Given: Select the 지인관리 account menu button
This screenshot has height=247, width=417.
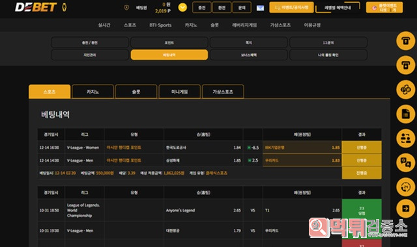Looking at the screenshot, I should point(90,55).
